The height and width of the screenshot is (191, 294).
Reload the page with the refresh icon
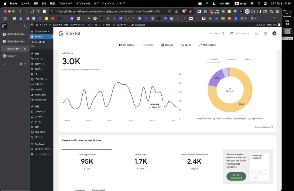click(32, 11)
